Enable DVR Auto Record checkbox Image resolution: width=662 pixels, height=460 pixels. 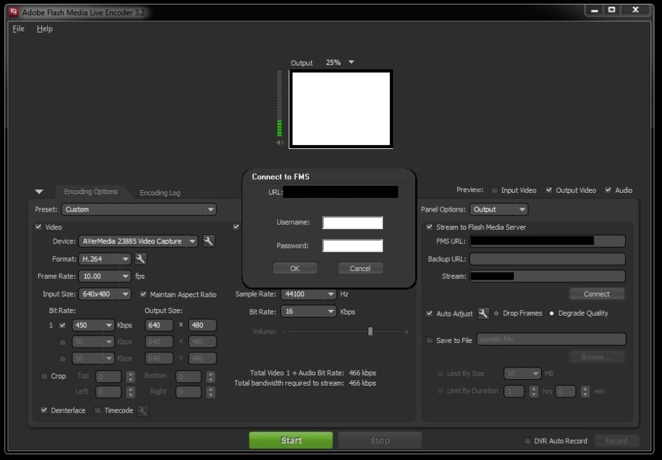tap(528, 441)
